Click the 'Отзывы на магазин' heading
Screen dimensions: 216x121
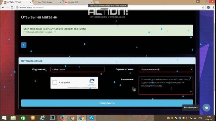click(39, 17)
